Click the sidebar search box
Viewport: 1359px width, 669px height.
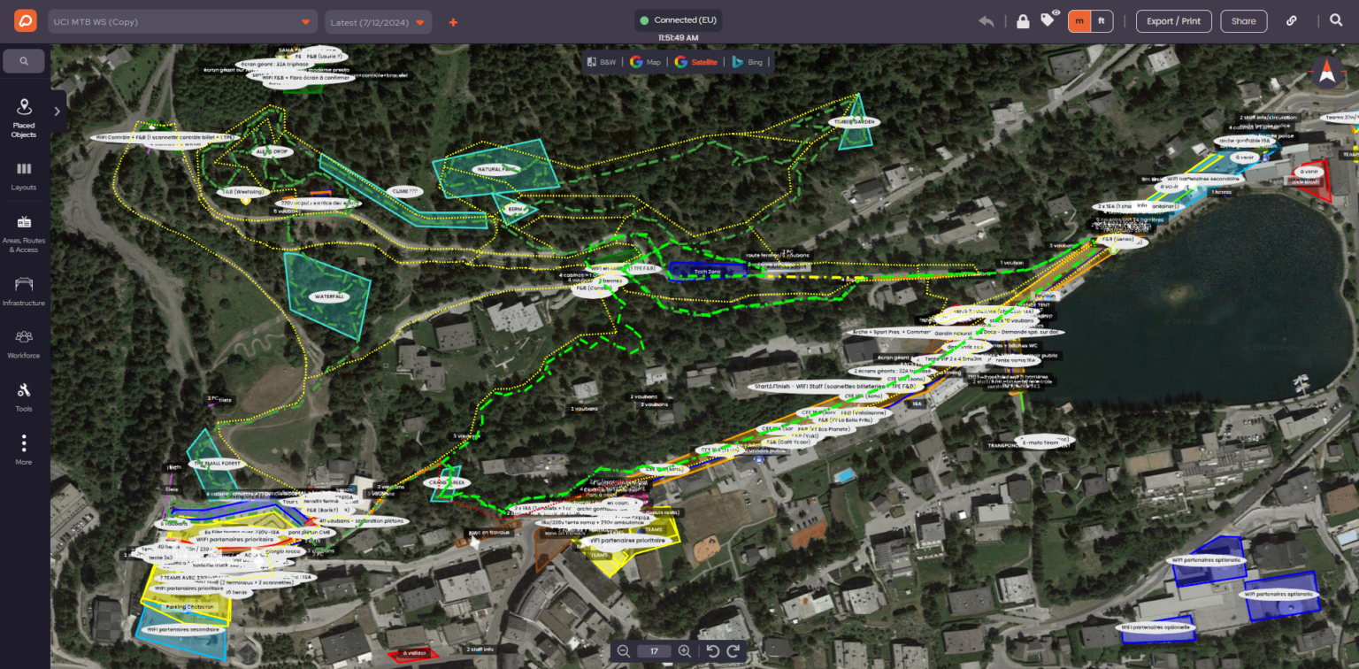tap(24, 61)
